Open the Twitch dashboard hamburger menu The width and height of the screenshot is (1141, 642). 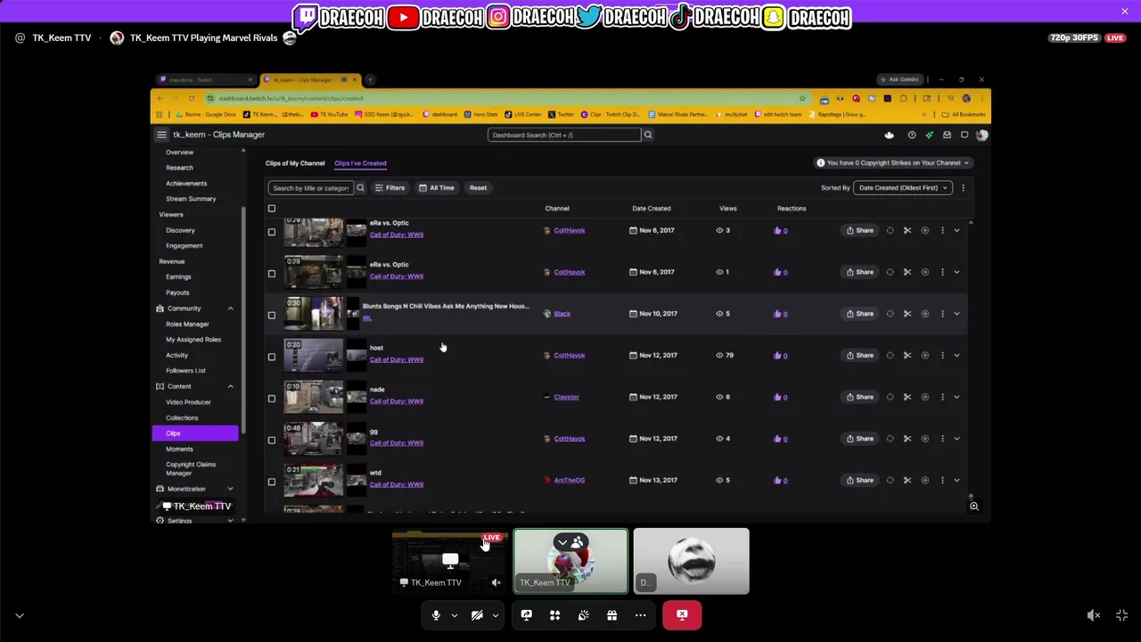coord(161,135)
